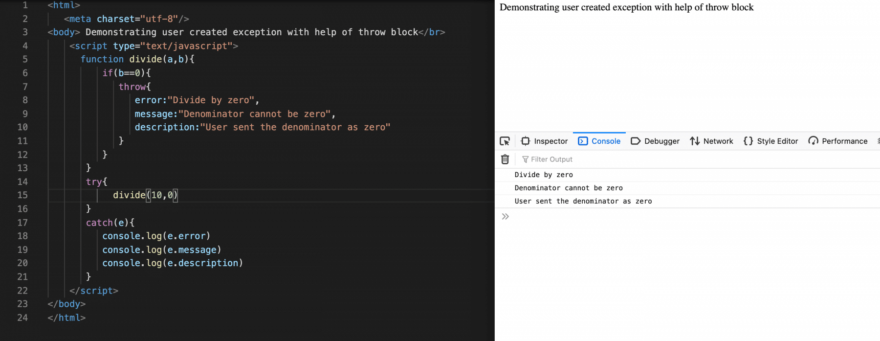The image size is (880, 341).
Task: Place cursor on 'function divide(a,b){' line
Action: point(137,59)
